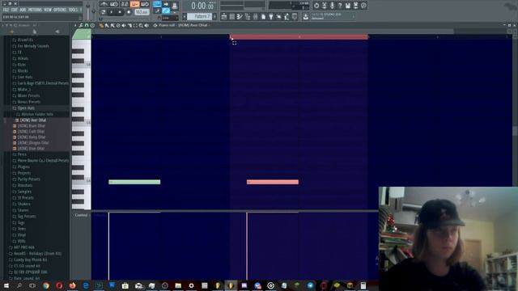Toggle loop recording

click(x=145, y=4)
